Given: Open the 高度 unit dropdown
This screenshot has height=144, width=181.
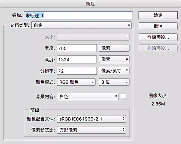Looking at the screenshot, I should tap(114, 59).
